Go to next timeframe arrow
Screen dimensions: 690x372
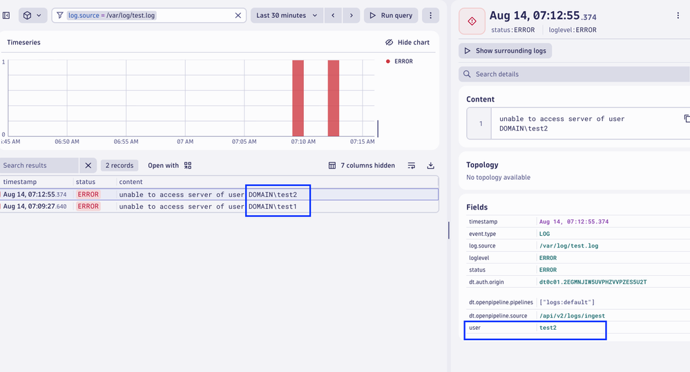[351, 15]
